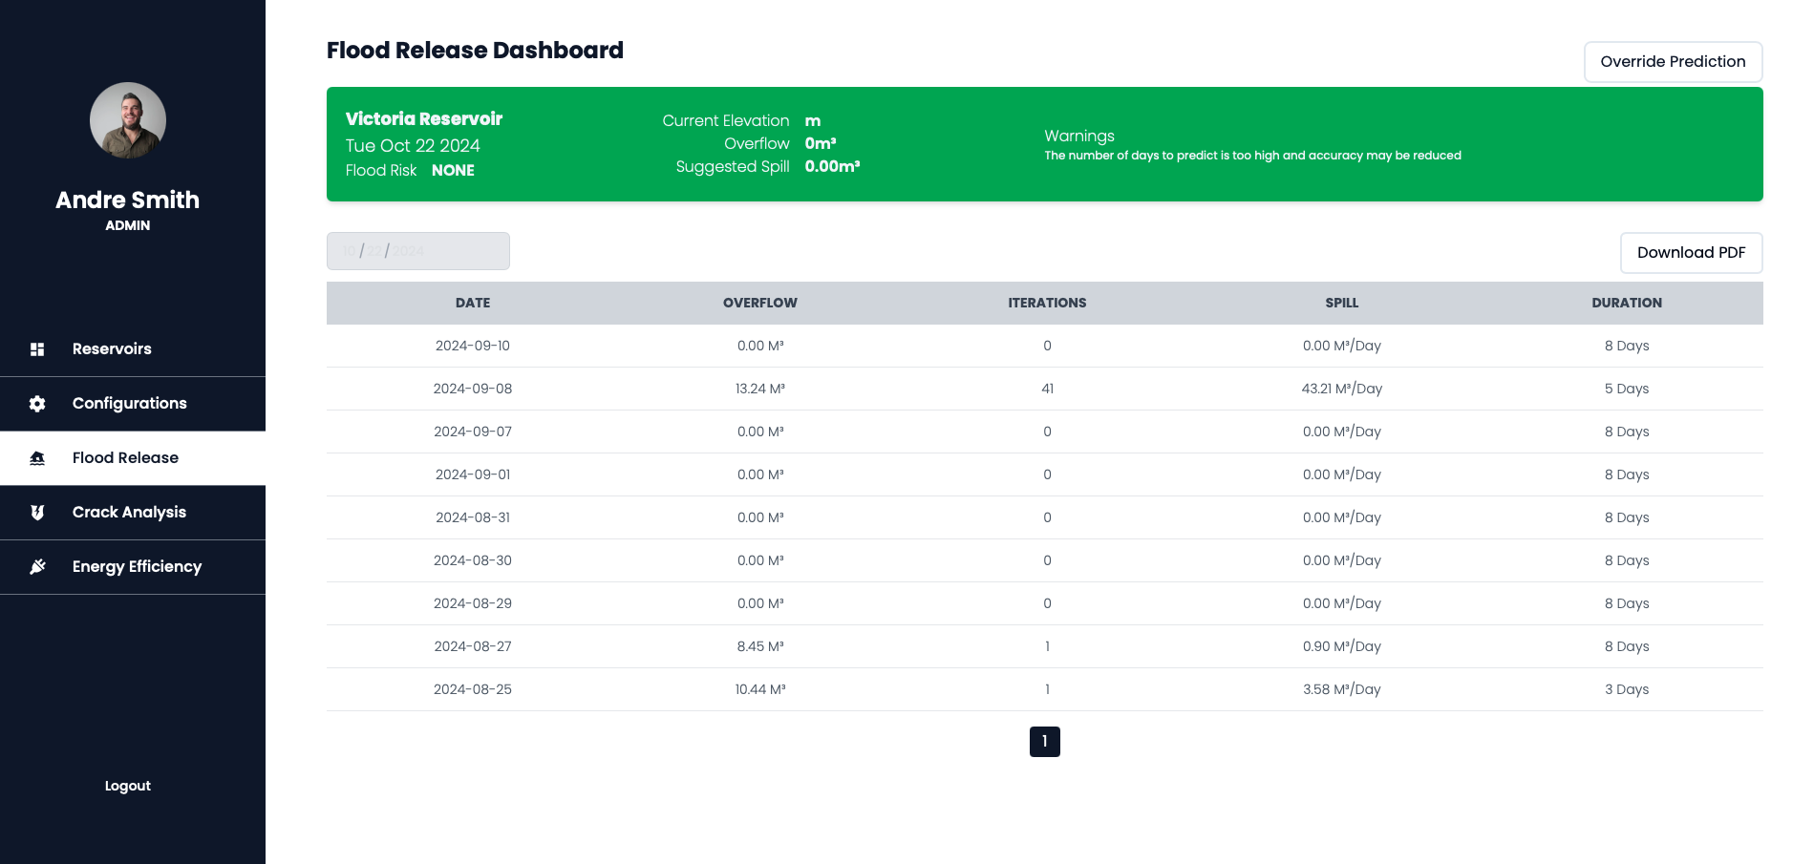Select page 1 in pagination
This screenshot has width=1814, height=864.
1044,742
